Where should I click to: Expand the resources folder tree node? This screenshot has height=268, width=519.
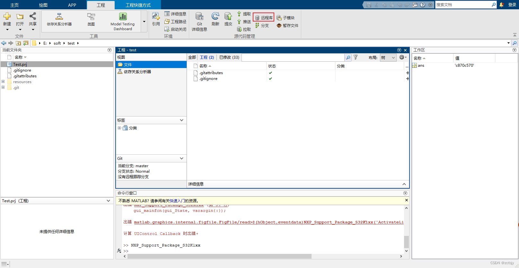(x=3, y=82)
